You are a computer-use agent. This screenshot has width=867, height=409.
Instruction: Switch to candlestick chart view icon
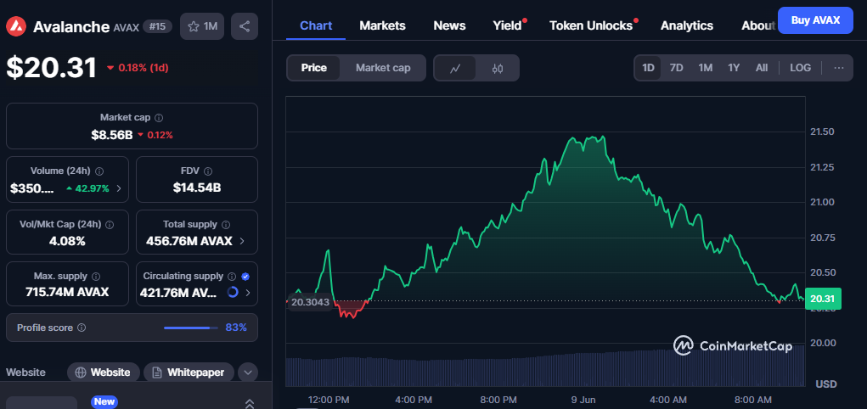click(497, 69)
